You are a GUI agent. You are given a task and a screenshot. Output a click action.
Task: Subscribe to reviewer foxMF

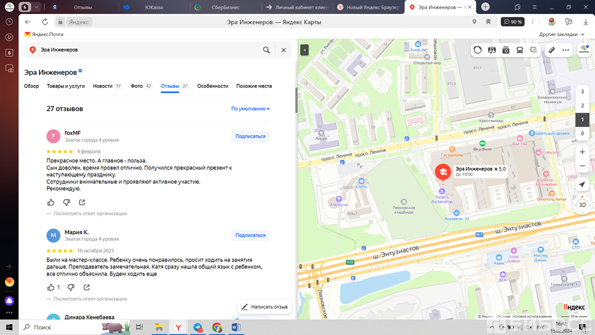(250, 136)
